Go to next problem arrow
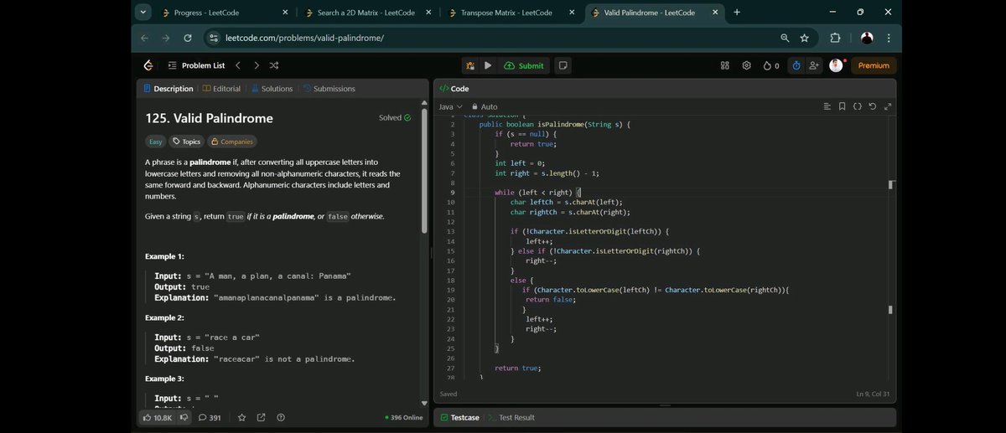The image size is (1006, 433). (256, 65)
